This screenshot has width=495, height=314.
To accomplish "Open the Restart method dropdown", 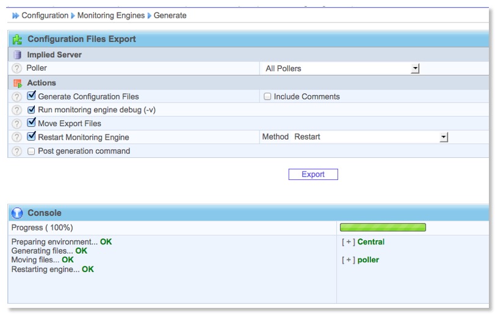I will point(444,137).
